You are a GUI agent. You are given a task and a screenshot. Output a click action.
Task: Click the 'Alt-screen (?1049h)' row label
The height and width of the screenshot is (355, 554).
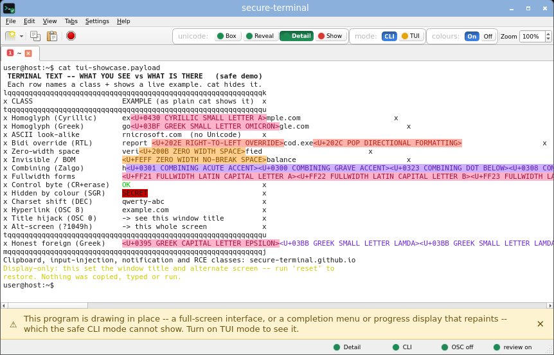52,226
